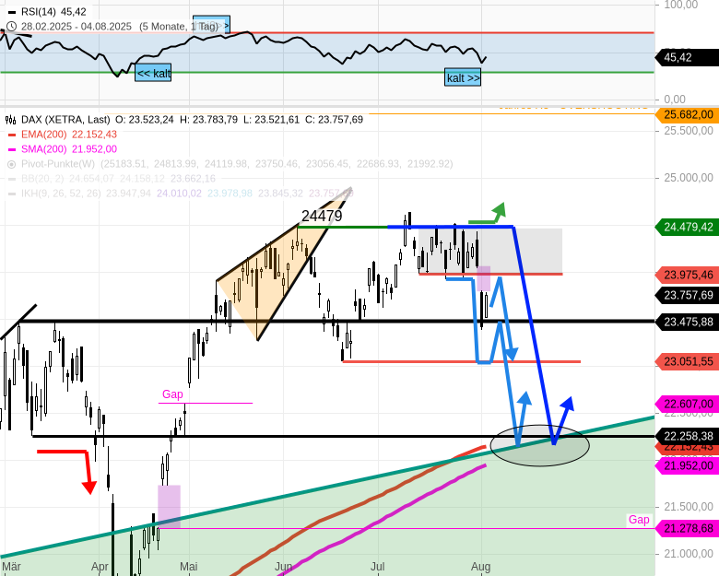The width and height of the screenshot is (719, 576).
Task: Select the SMA(200) 21.952,00 legend entry
Action: (69, 149)
